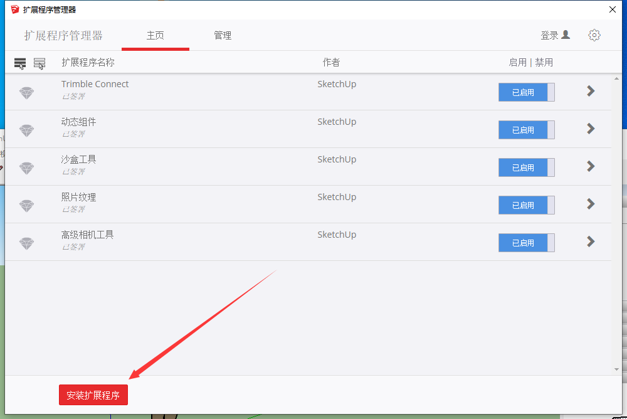
Task: Click the deselect-all extensions icon
Action: [x=40, y=63]
